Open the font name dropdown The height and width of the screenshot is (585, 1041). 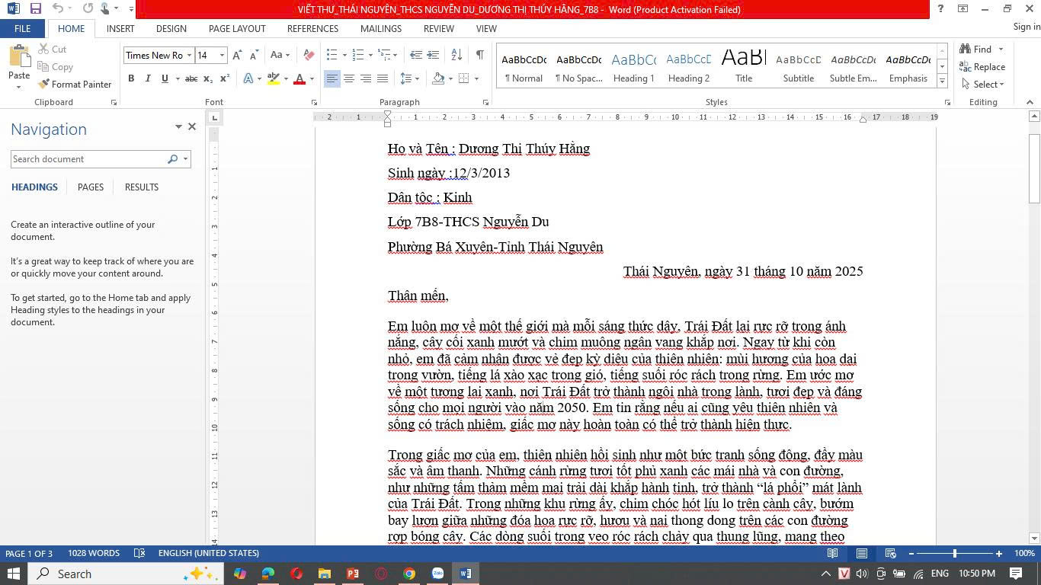point(189,55)
